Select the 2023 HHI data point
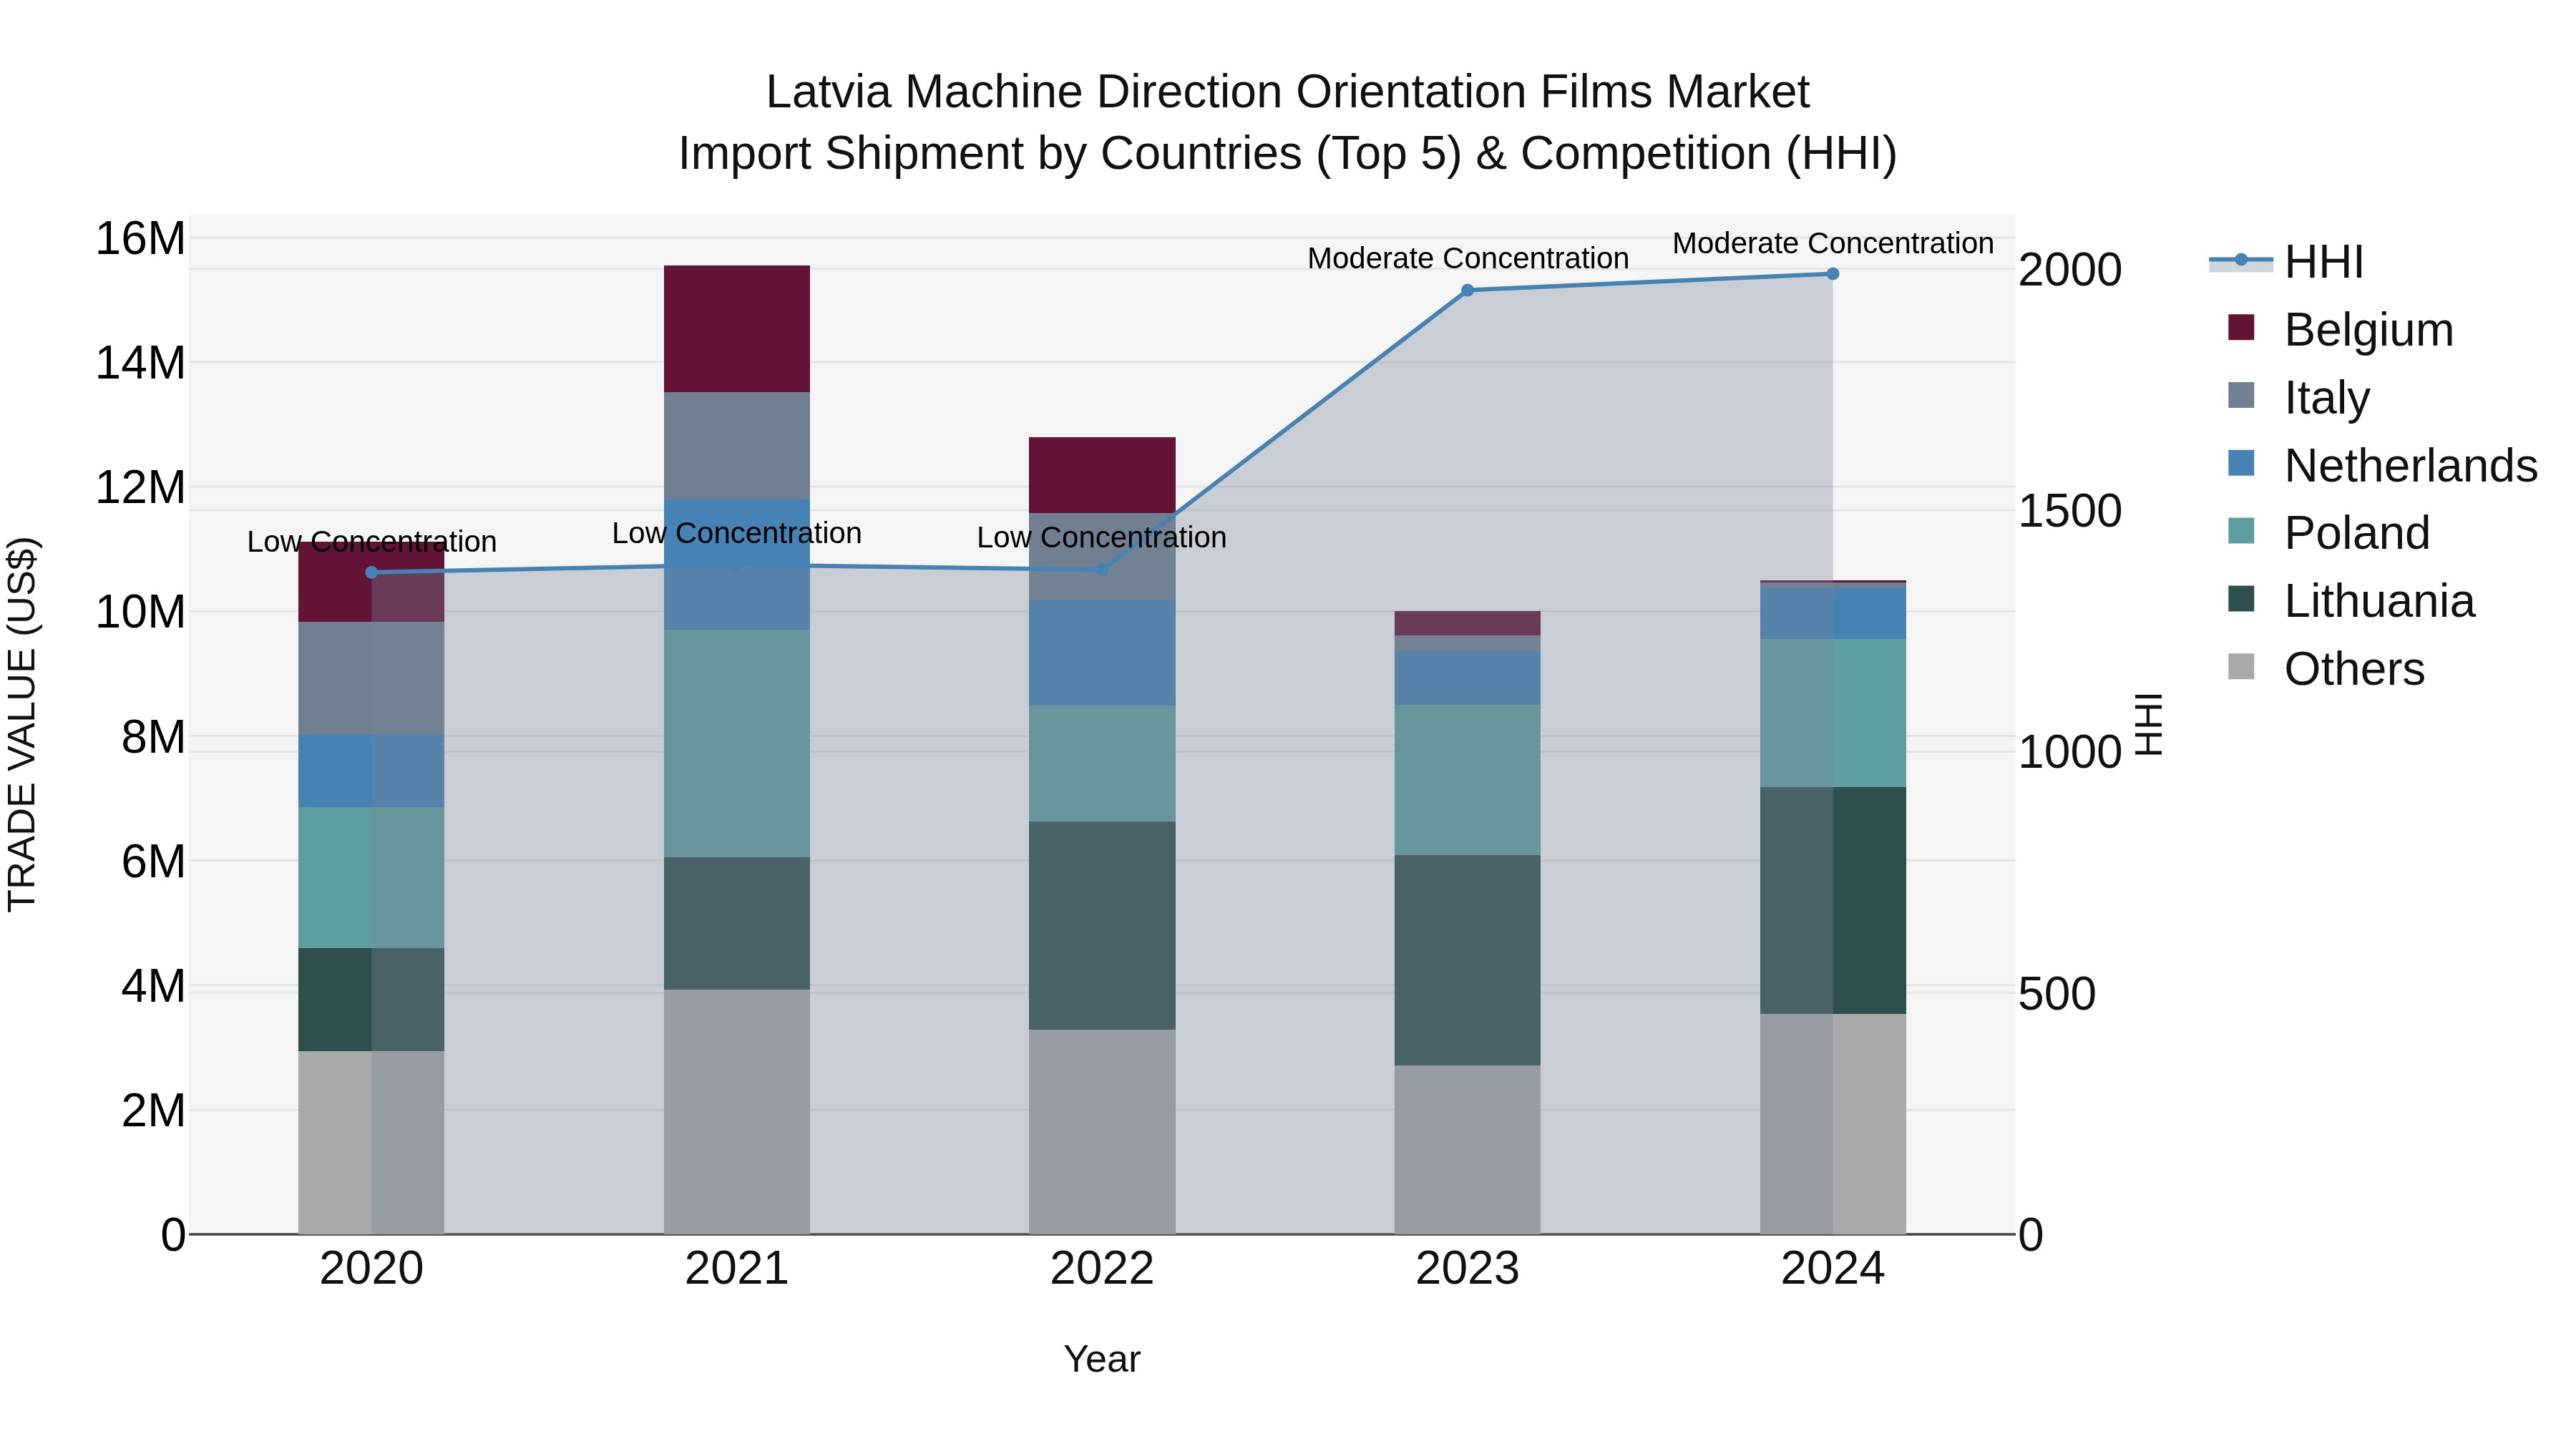 (1467, 290)
